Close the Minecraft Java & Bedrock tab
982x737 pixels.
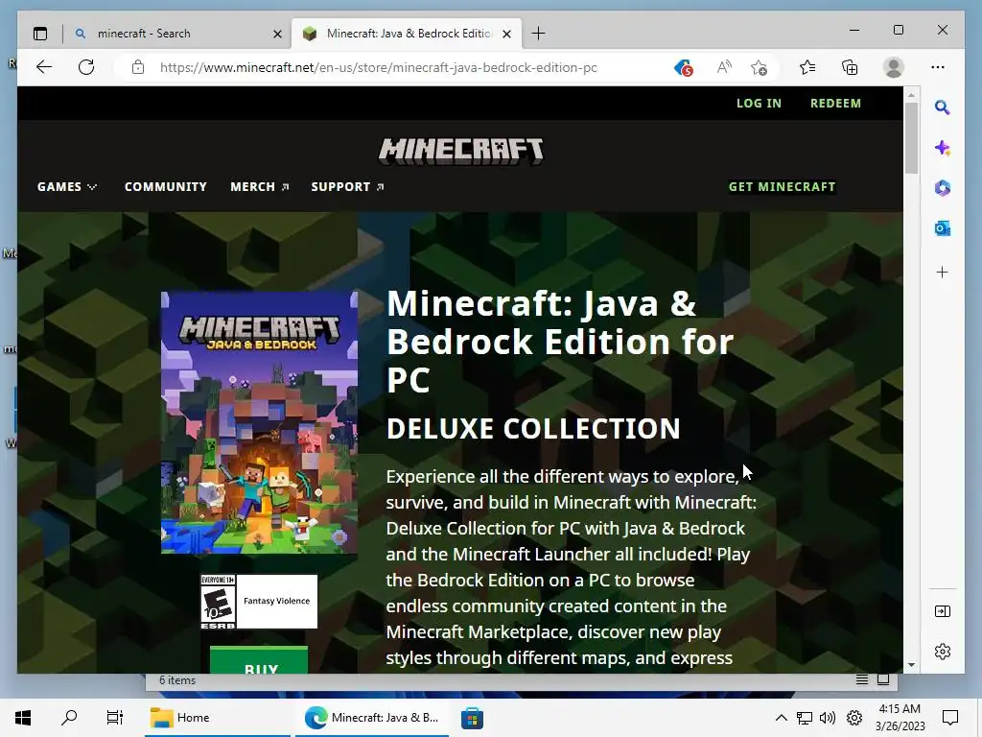507,34
